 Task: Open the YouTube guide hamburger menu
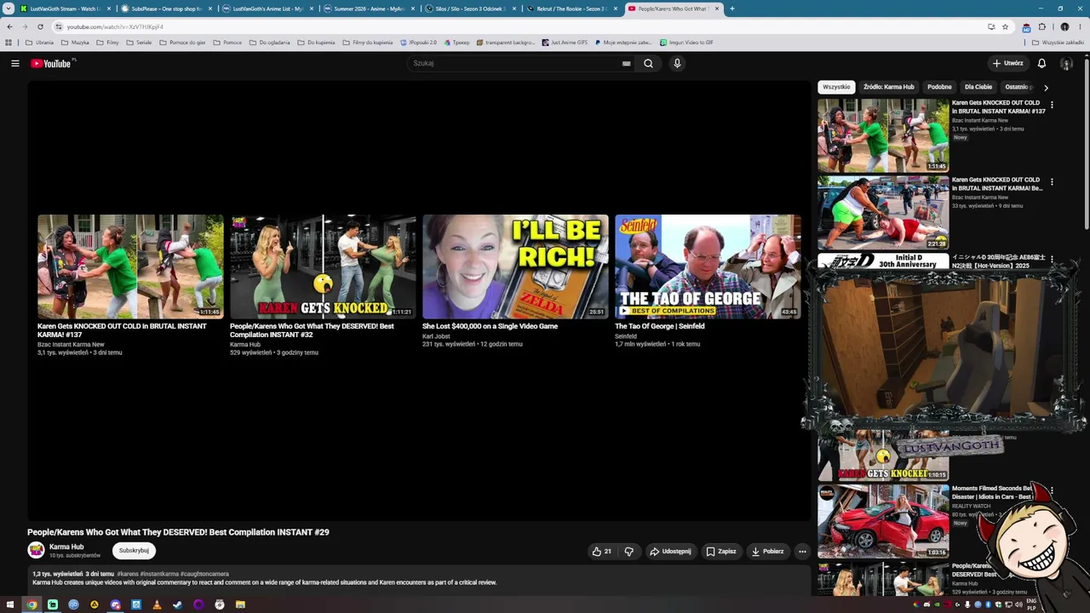[14, 63]
